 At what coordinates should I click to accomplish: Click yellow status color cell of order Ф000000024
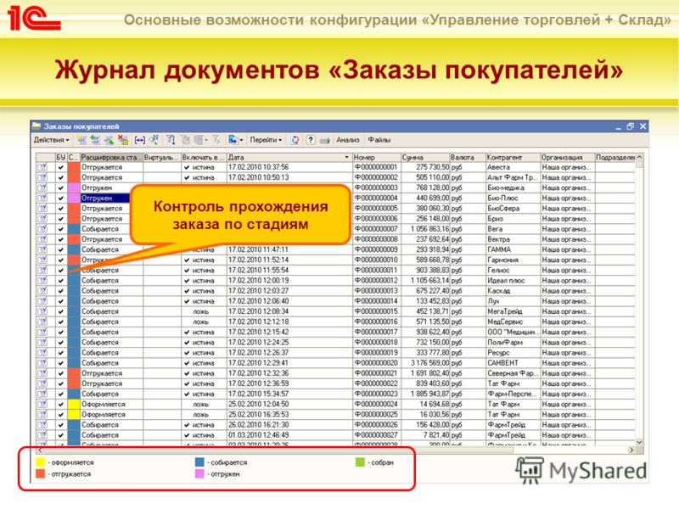74,405
